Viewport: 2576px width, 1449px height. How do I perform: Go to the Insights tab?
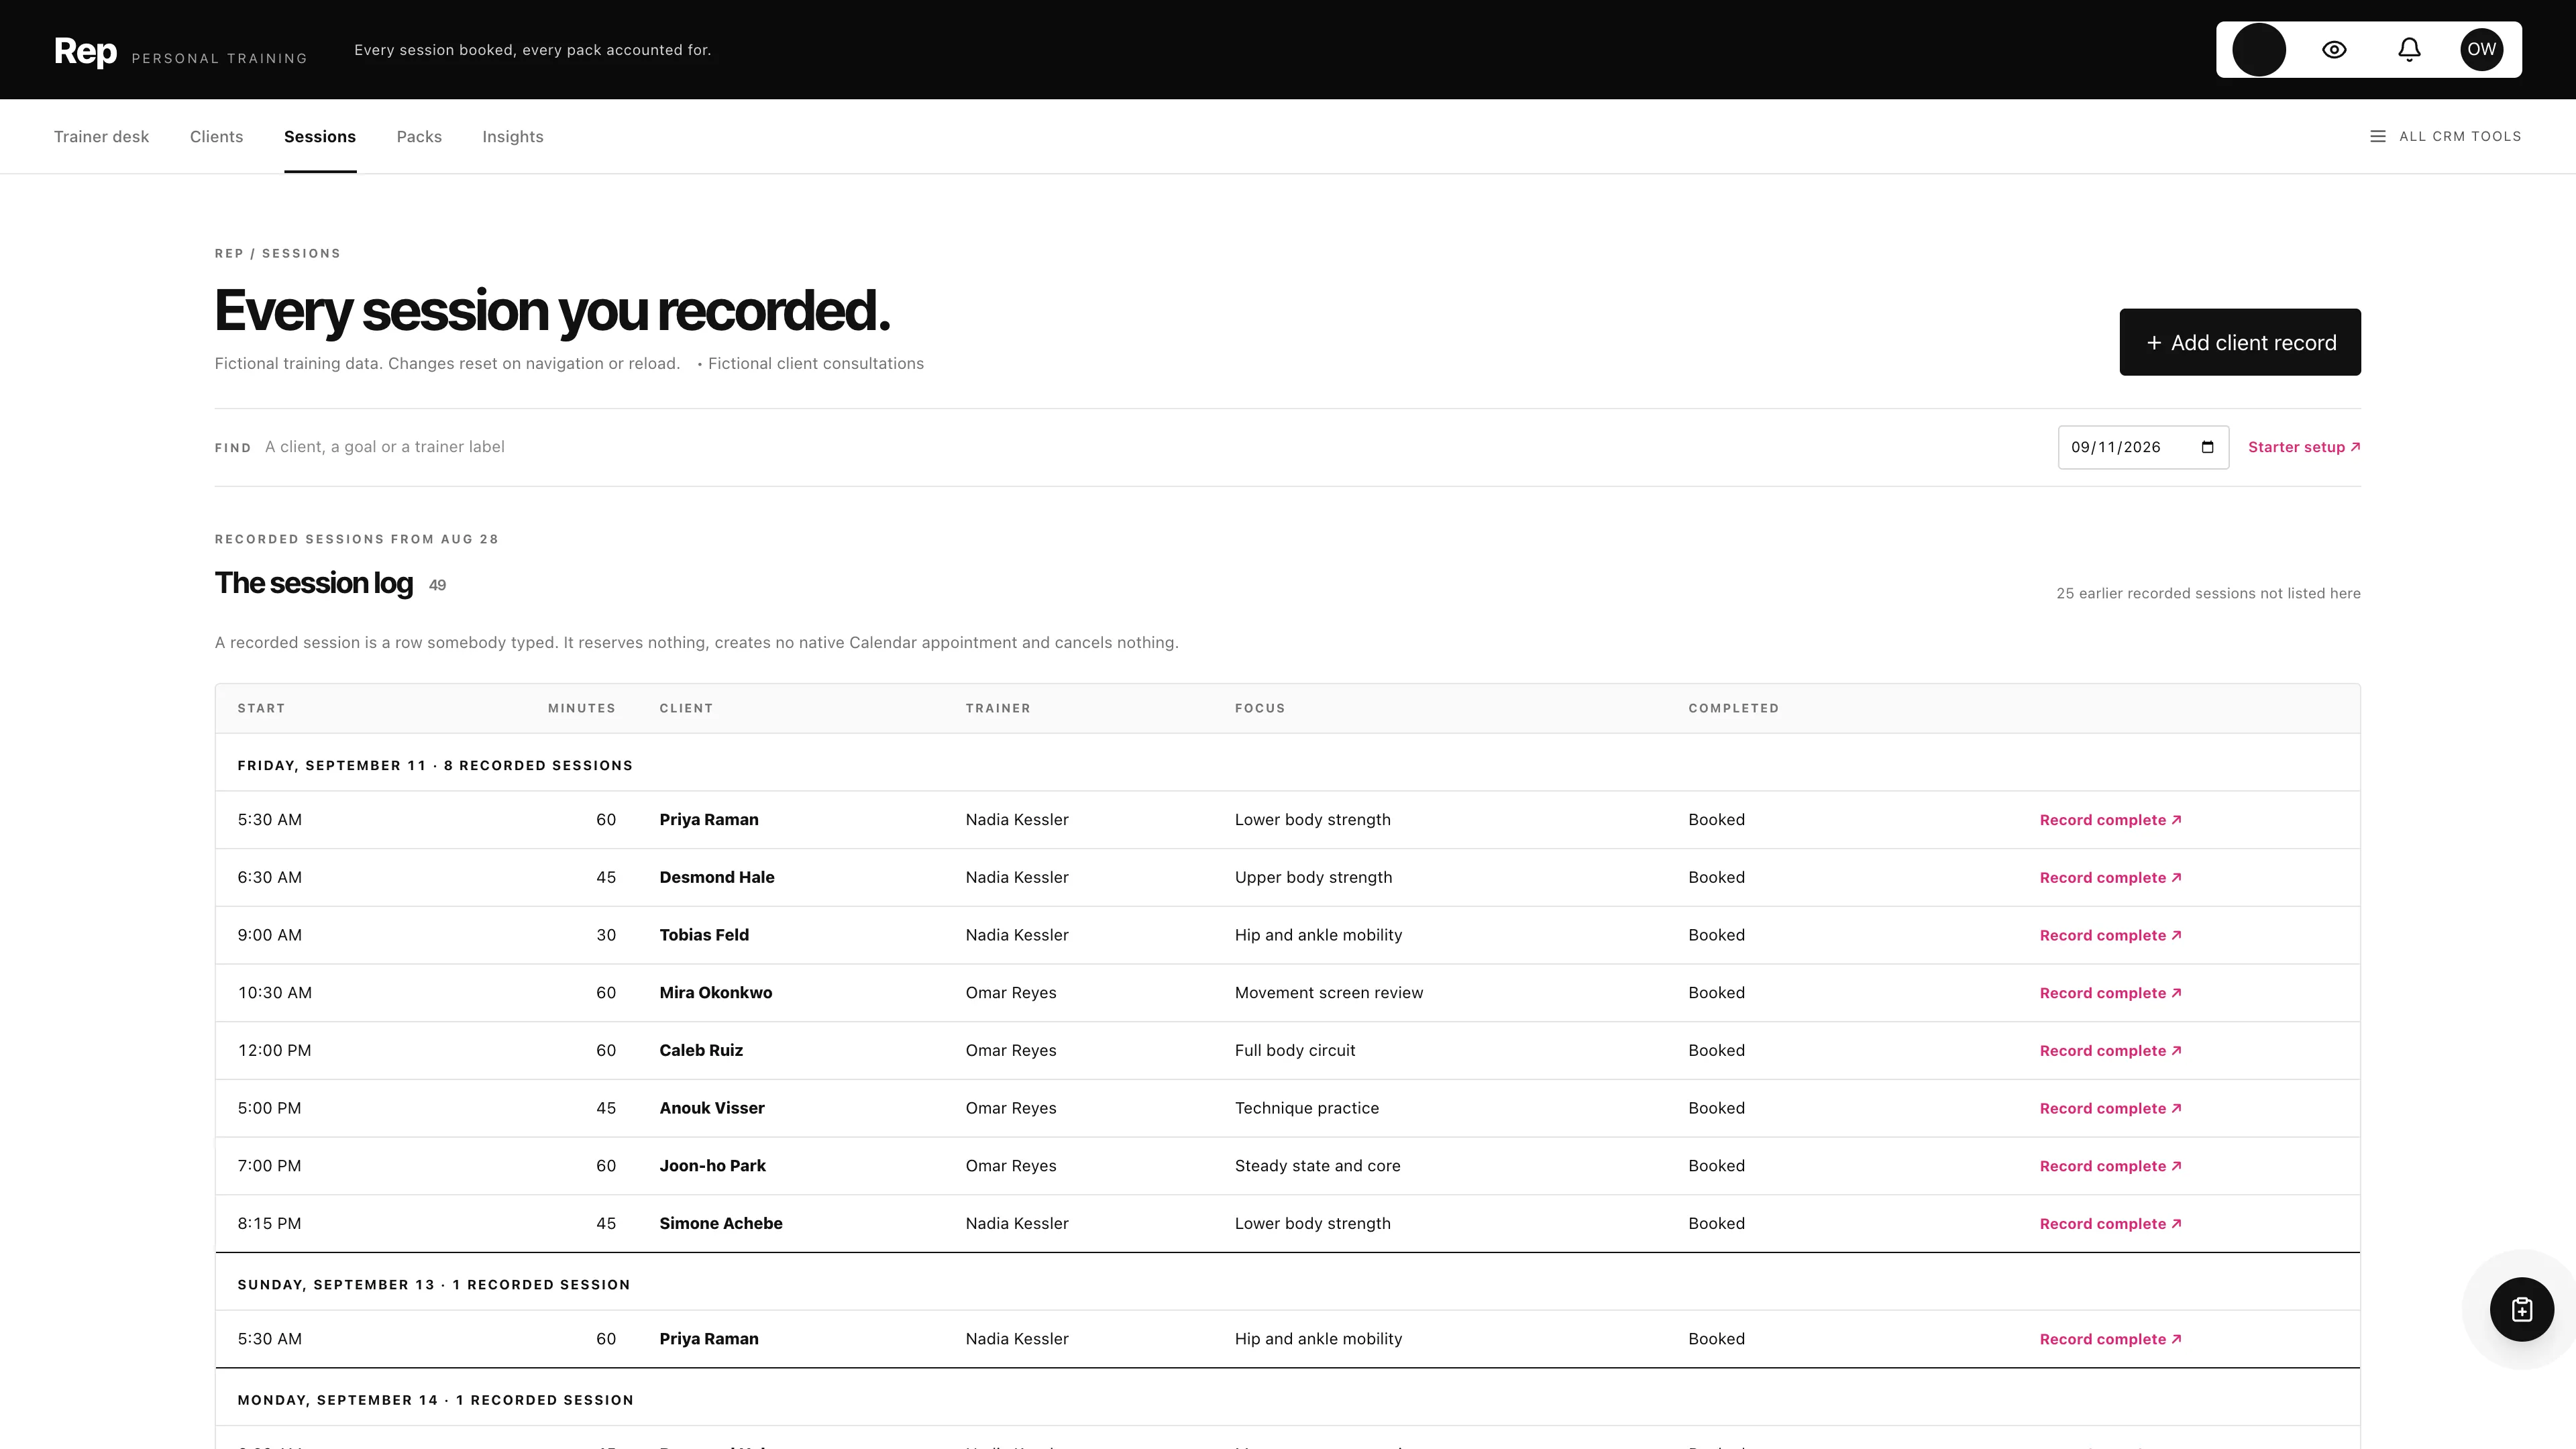click(x=512, y=136)
